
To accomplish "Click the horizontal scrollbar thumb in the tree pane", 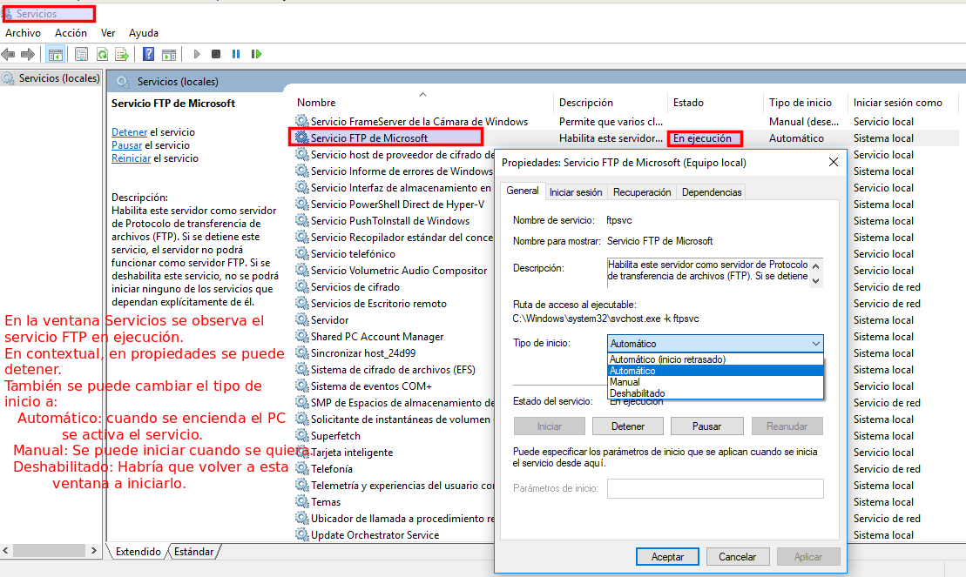I will click(x=50, y=550).
